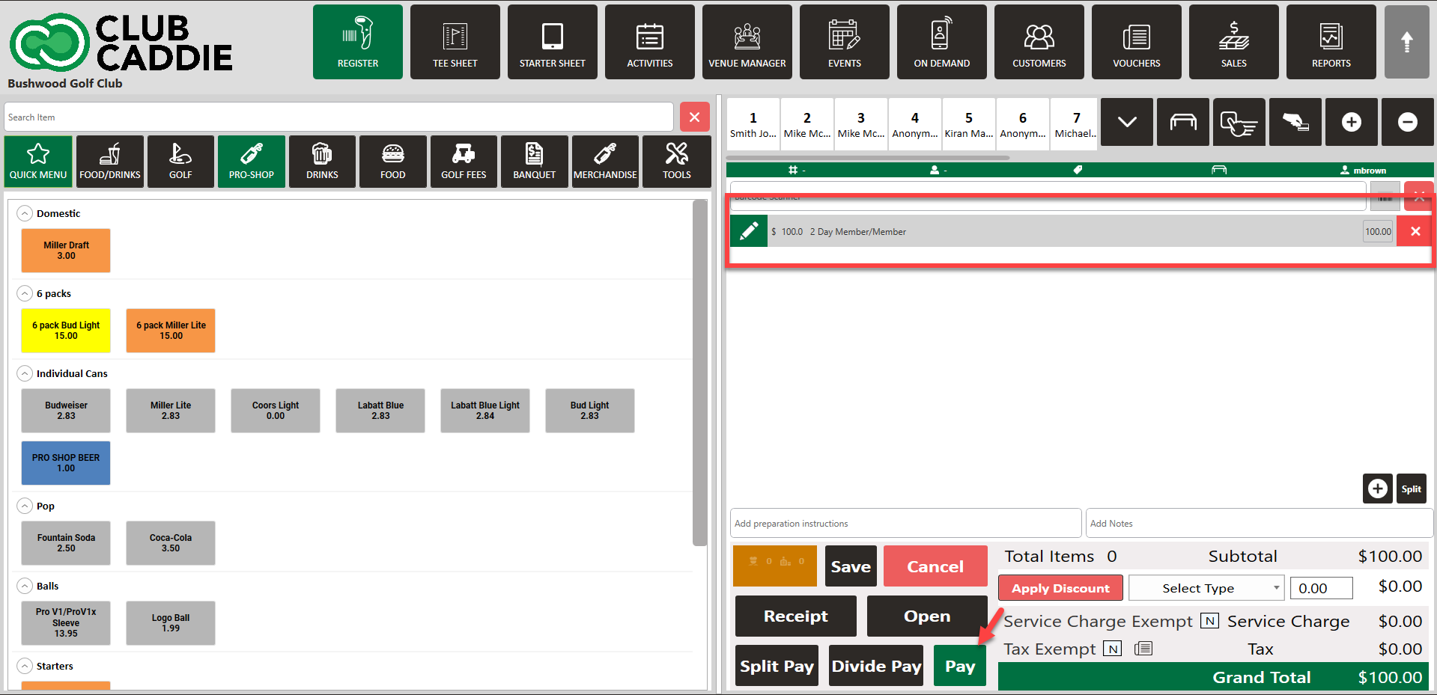The image size is (1437, 695).
Task: Add the yellow 6 pack Bud Light
Action: point(66,331)
